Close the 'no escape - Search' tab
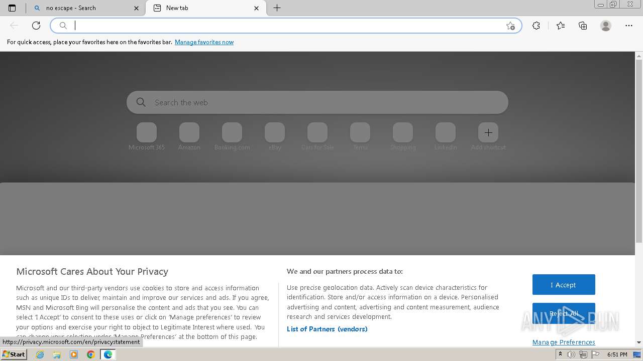Screen dimensions: 643x361 click(x=137, y=8)
